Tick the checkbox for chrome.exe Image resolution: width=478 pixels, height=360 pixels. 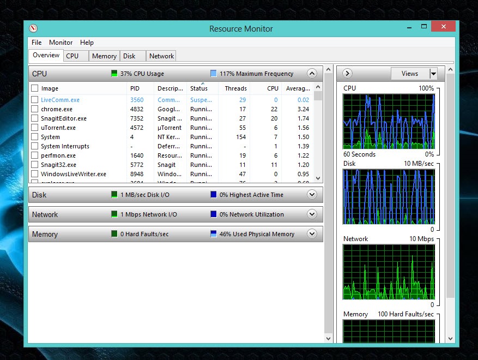point(35,109)
